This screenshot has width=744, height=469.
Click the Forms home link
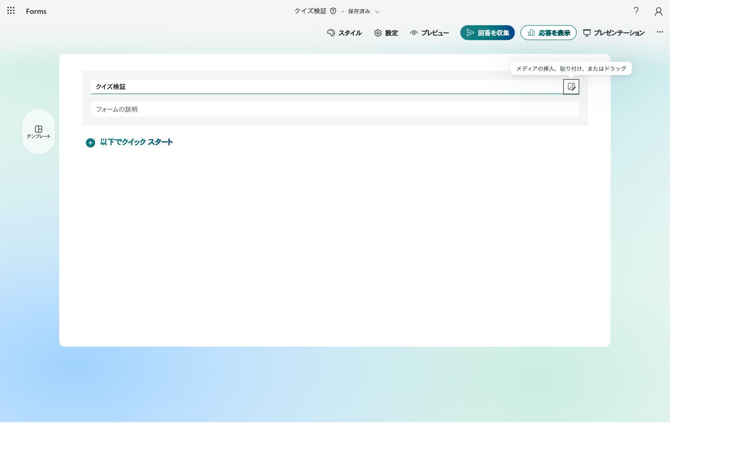36,11
